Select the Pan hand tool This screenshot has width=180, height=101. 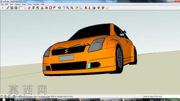pyautogui.click(x=64, y=8)
